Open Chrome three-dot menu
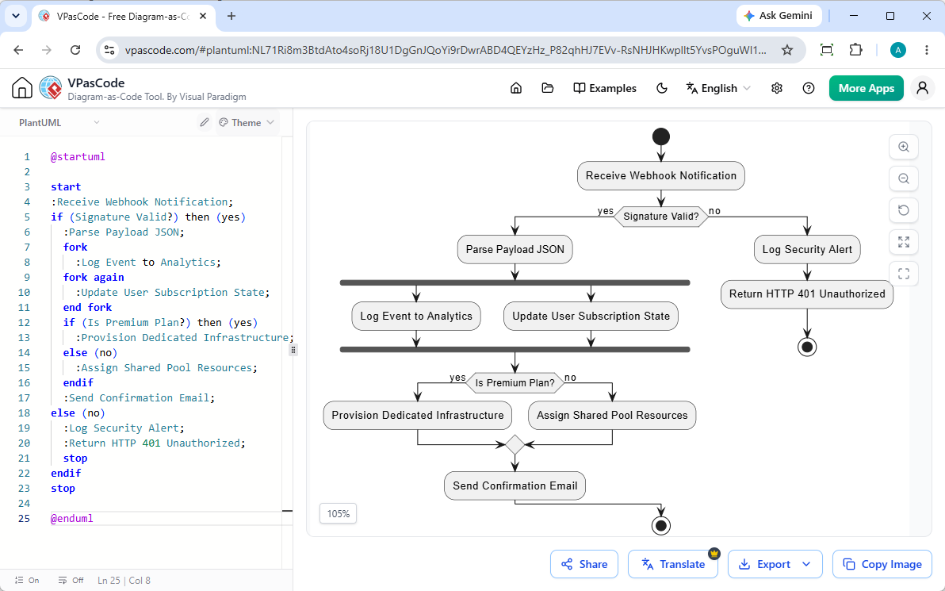The width and height of the screenshot is (945, 591). (926, 50)
